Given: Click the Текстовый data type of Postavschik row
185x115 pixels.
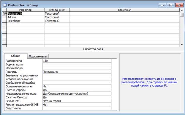Looking at the screenshot, I should (x=57, y=14).
